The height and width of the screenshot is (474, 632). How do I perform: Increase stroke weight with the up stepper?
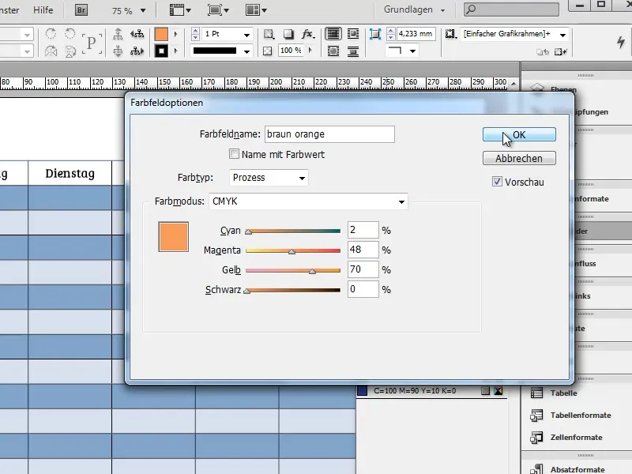(x=195, y=31)
